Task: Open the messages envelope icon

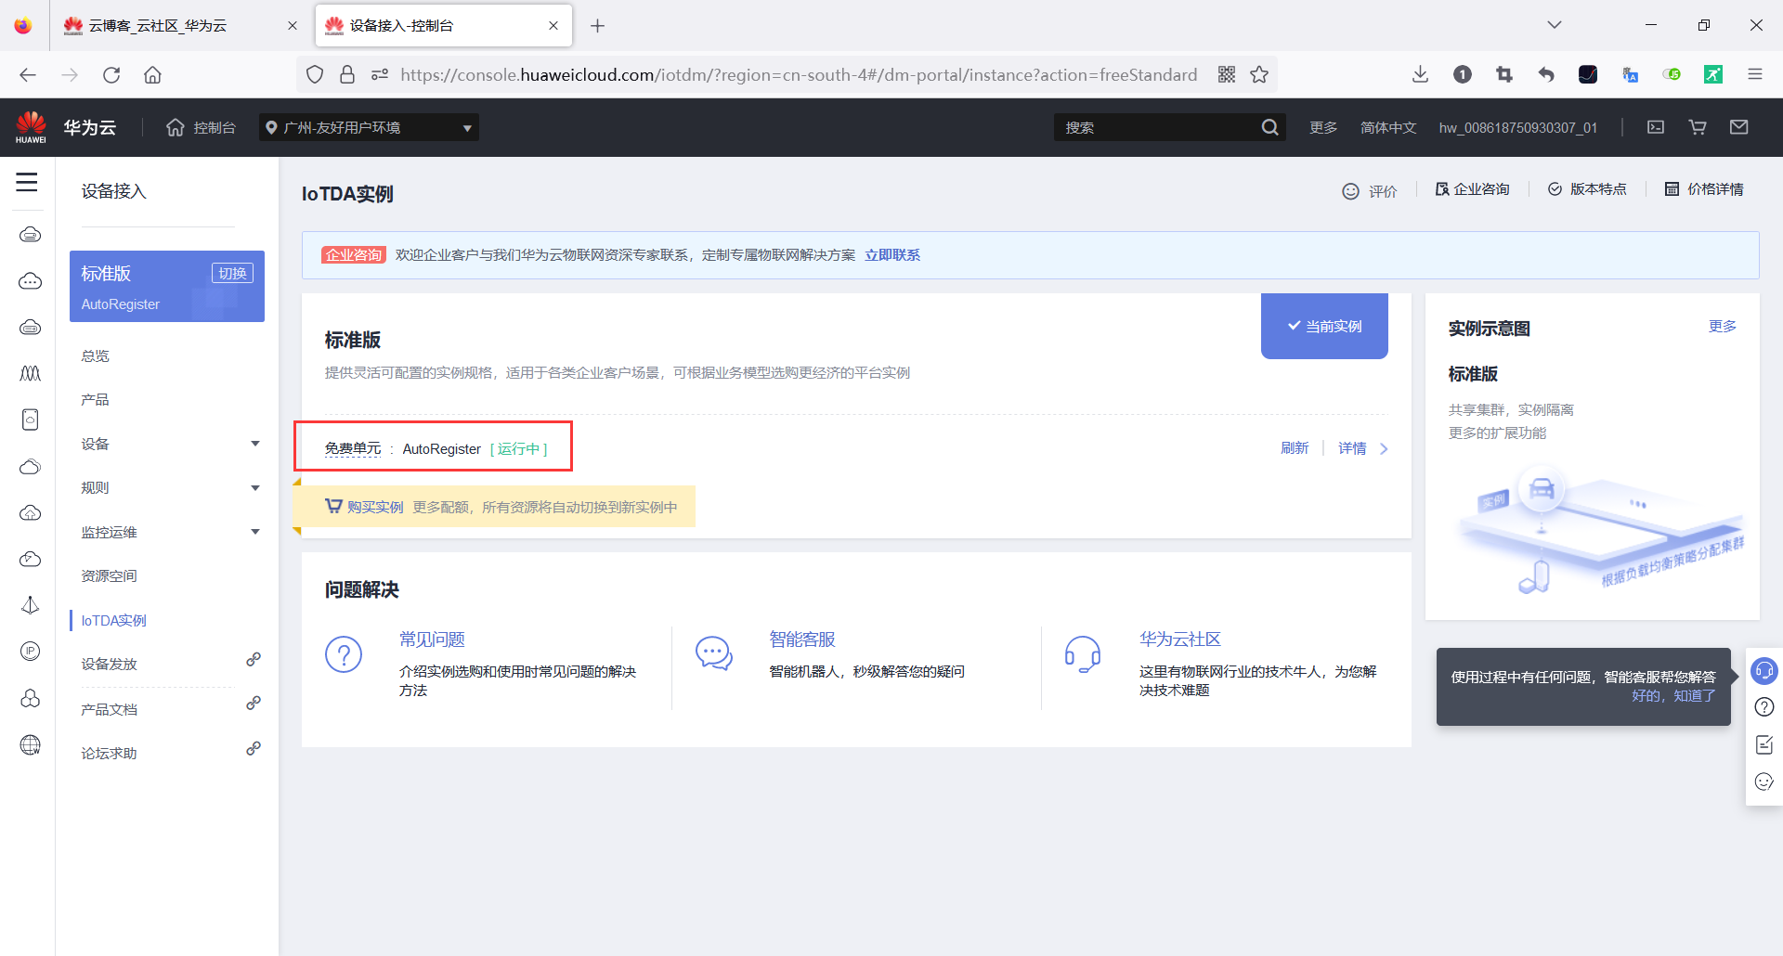Action: (x=1739, y=127)
